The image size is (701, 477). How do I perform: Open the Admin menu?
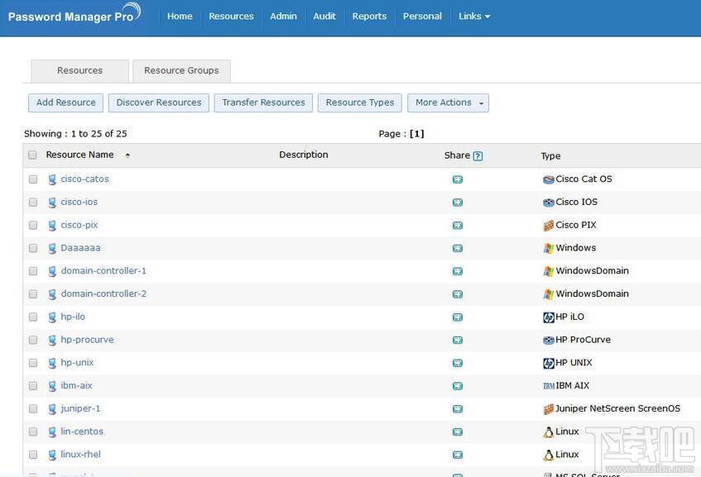[283, 17]
